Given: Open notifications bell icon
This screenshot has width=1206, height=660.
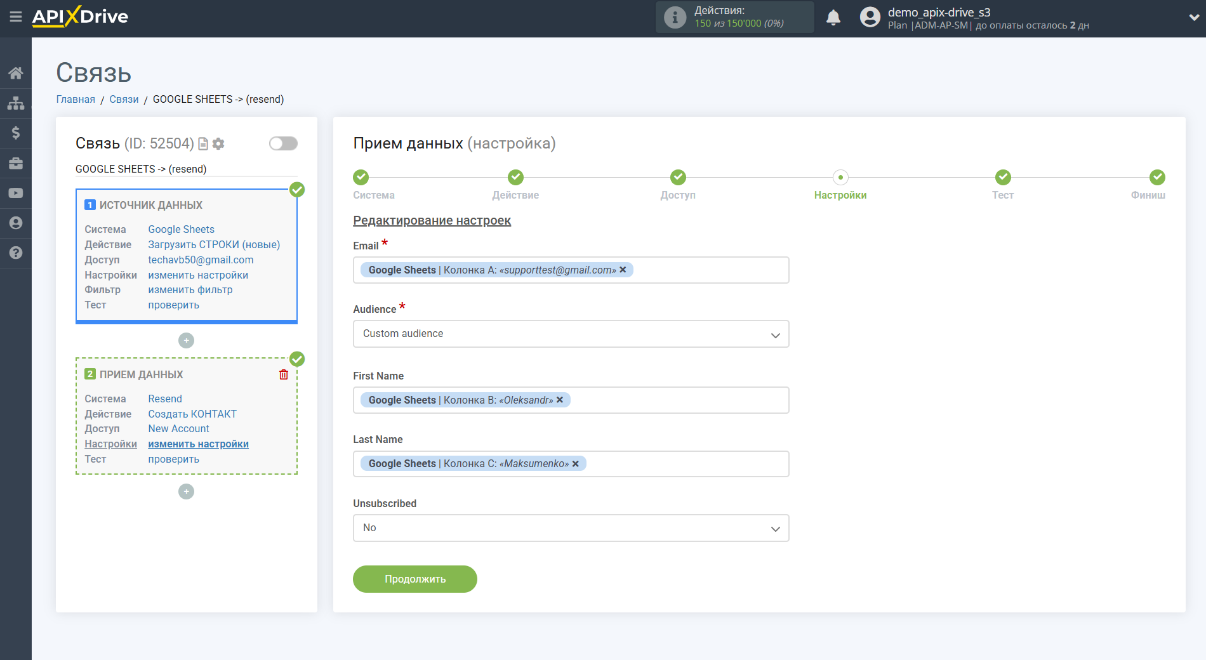Looking at the screenshot, I should pyautogui.click(x=833, y=18).
